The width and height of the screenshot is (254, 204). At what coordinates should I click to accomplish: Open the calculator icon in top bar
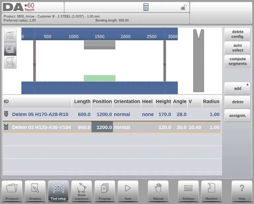point(146,7)
